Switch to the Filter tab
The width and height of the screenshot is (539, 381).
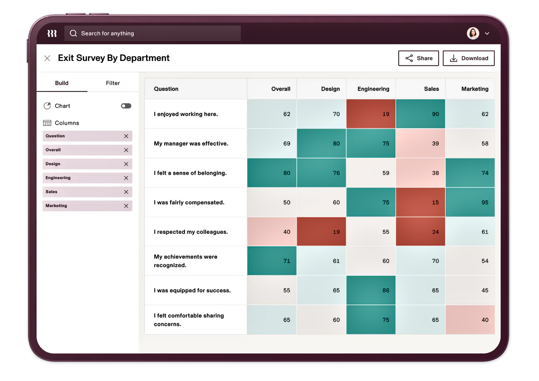coord(113,83)
